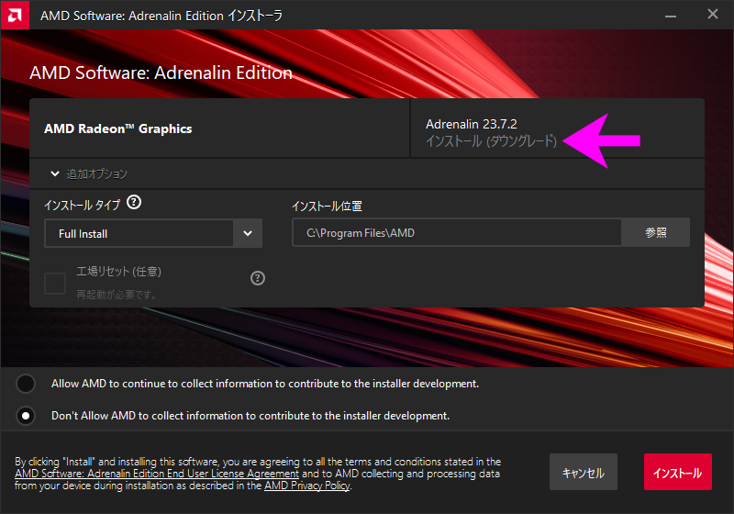Click the AMD Radeon Graphics heading
The width and height of the screenshot is (734, 514).
tap(118, 128)
